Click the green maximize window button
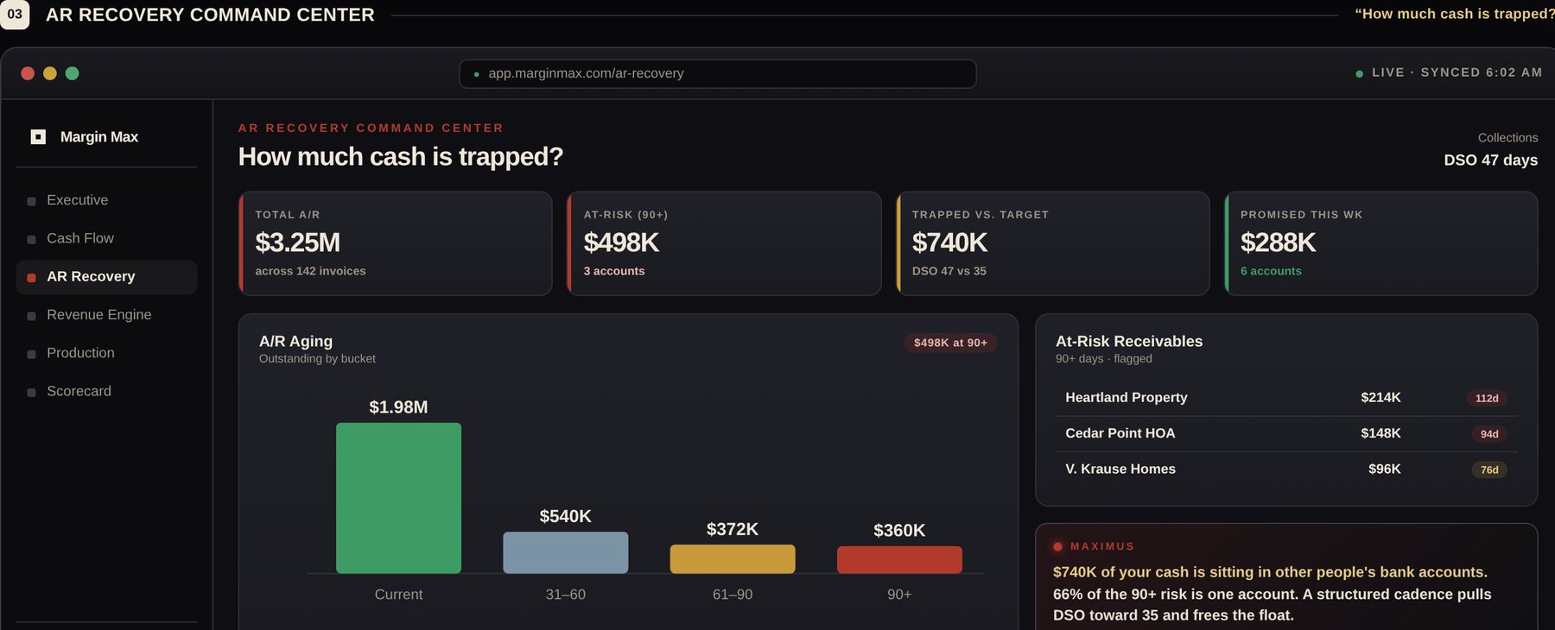 (x=73, y=73)
